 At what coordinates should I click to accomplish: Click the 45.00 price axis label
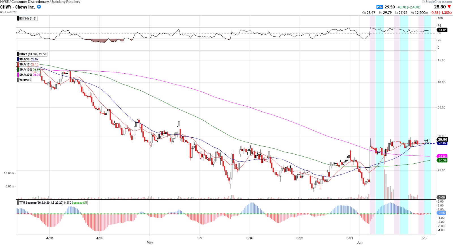(x=441, y=60)
